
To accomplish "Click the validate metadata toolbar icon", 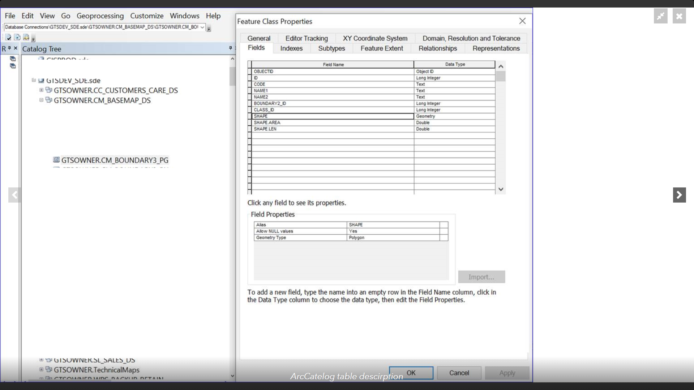I will (8, 37).
